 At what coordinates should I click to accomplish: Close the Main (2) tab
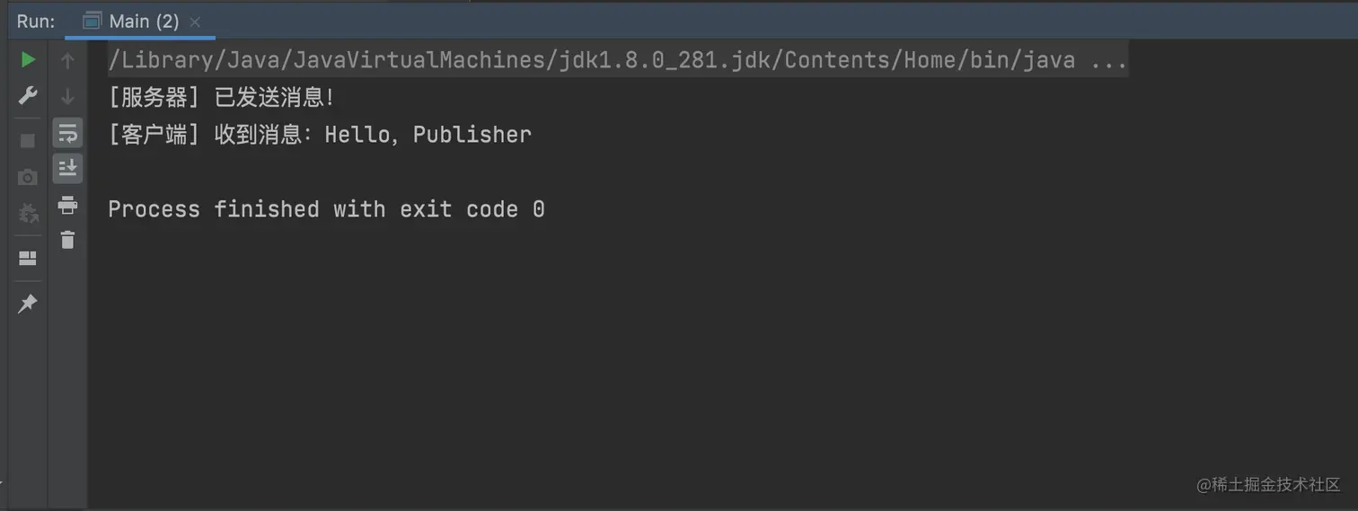coord(195,22)
